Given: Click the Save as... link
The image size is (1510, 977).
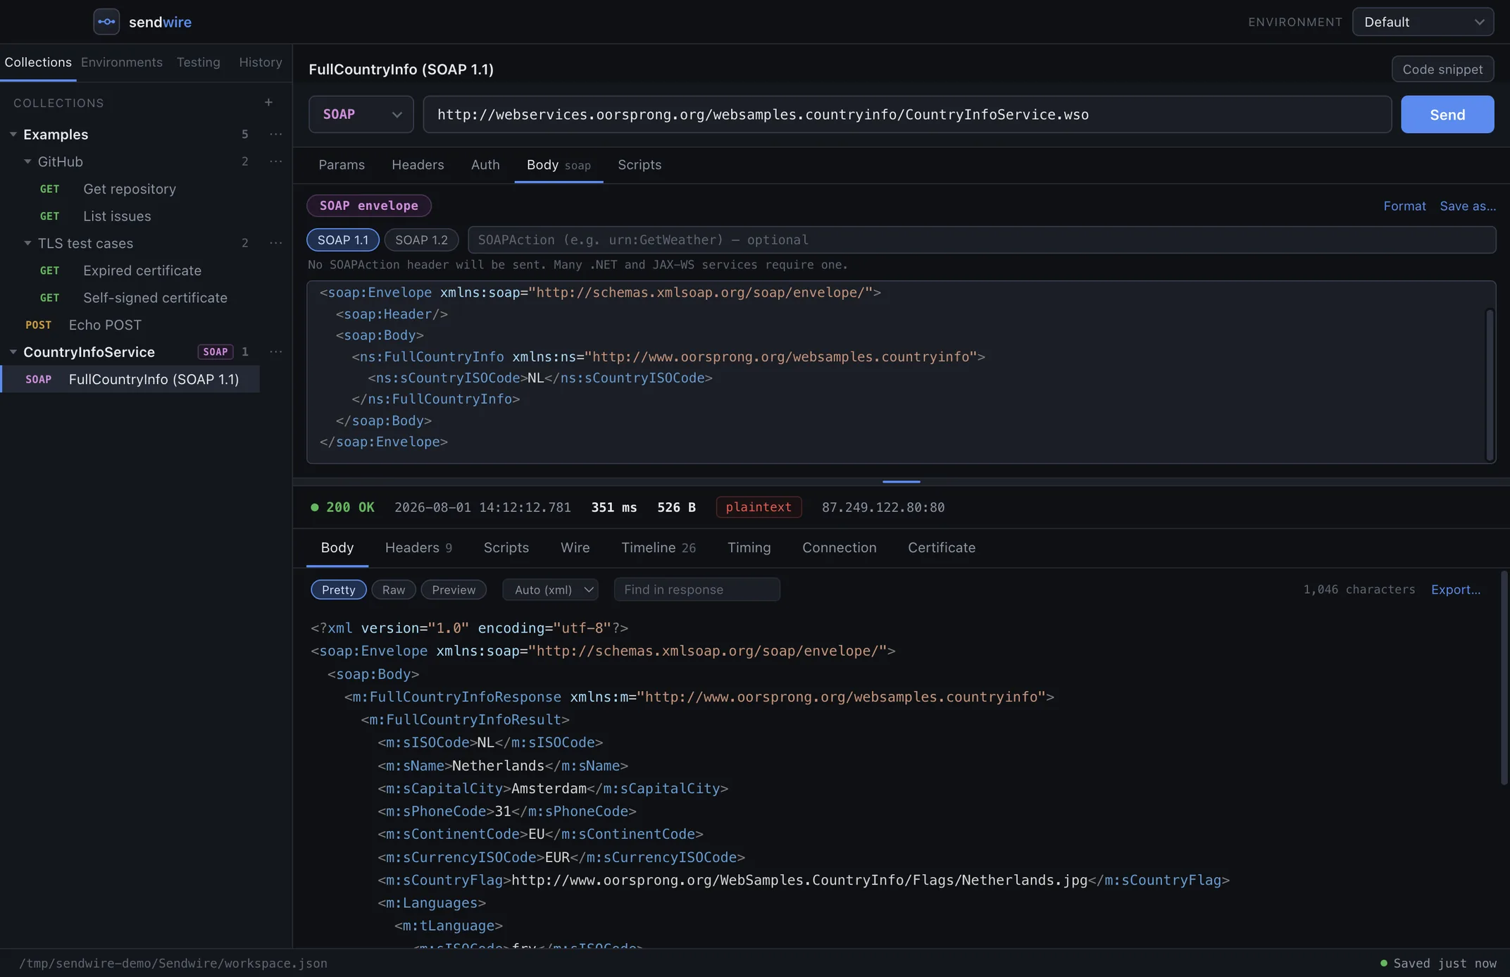Looking at the screenshot, I should tap(1468, 206).
